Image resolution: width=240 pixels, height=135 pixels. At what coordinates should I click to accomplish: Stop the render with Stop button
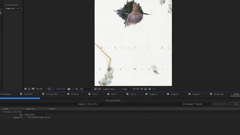234,104
